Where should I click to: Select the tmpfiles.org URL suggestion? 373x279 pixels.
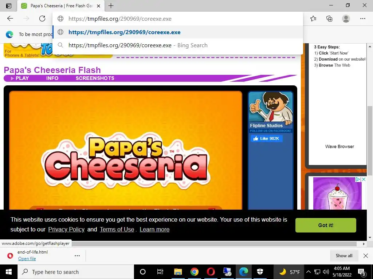(178, 32)
